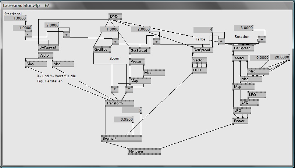
Task: Select the 0.0000 value box
Action: coord(259,58)
